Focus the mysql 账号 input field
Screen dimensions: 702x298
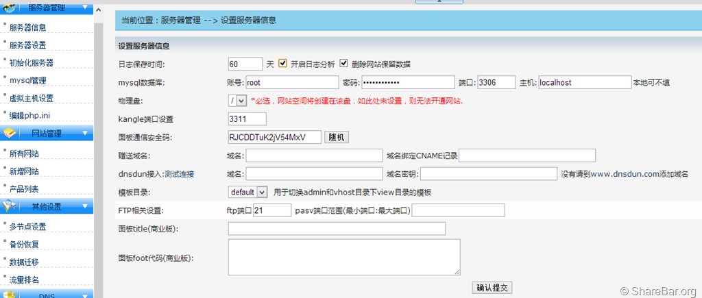coord(291,82)
